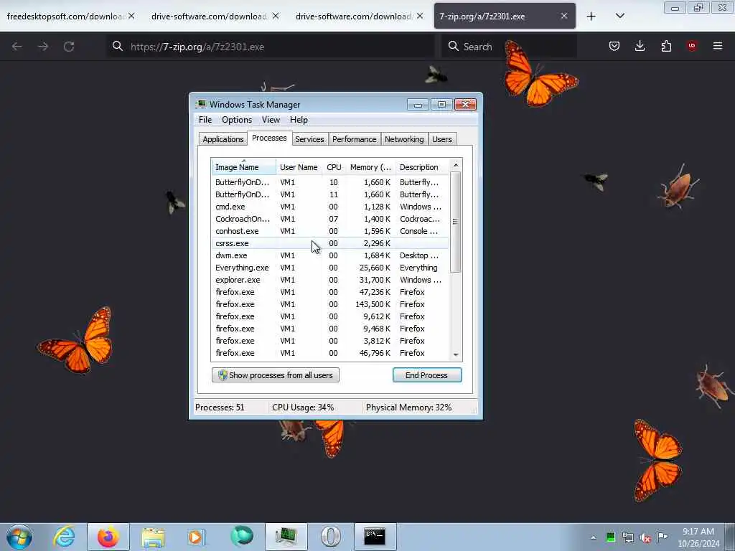The image size is (735, 551).
Task: Click the process list scrollbar thumb
Action: 455,222
